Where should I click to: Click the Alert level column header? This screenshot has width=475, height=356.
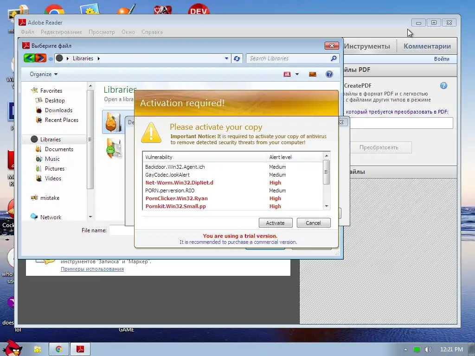pos(295,157)
